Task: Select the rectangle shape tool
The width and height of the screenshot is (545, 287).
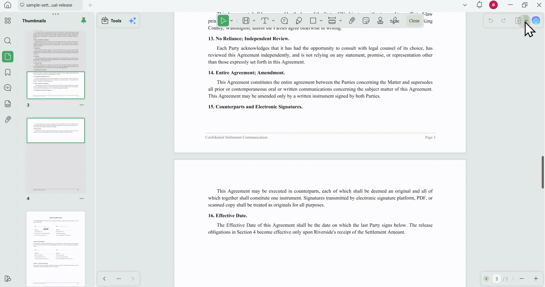Action: pyautogui.click(x=313, y=21)
